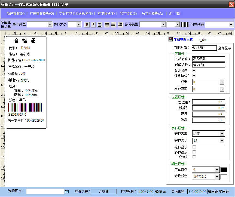This screenshot has width=235, height=197.
Task: Toggle Underline formatting button
Action: click(x=100, y=25)
